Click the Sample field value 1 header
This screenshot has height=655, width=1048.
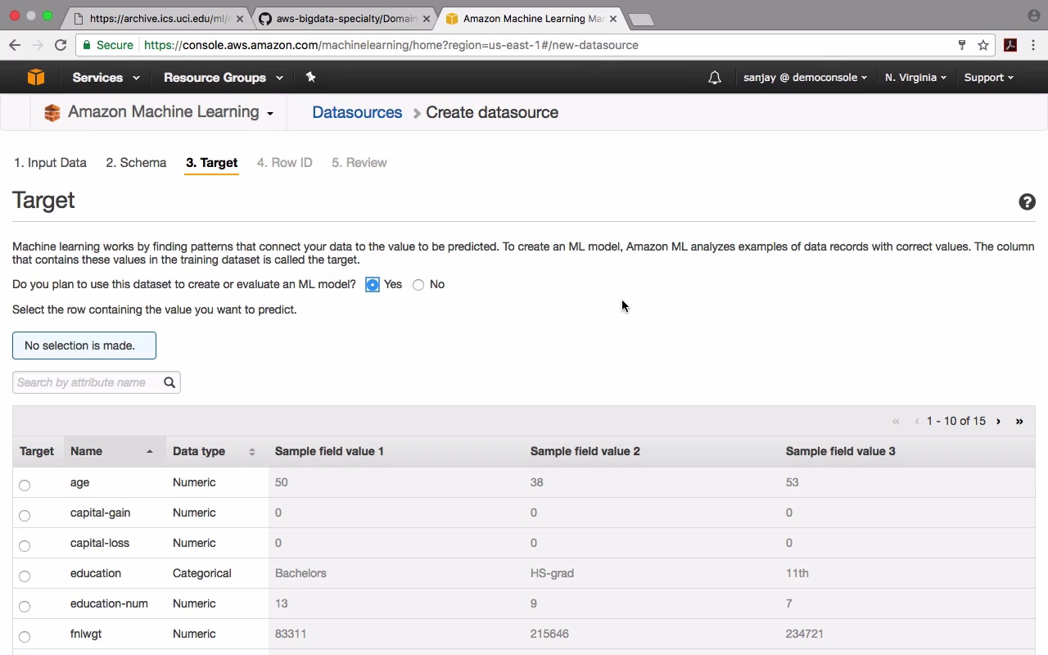point(329,451)
